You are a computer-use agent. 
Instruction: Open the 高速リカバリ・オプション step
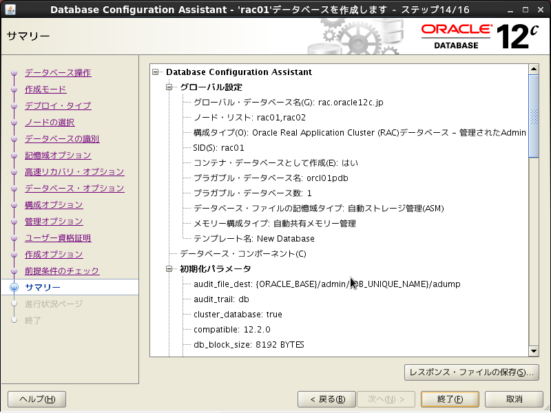click(x=74, y=171)
